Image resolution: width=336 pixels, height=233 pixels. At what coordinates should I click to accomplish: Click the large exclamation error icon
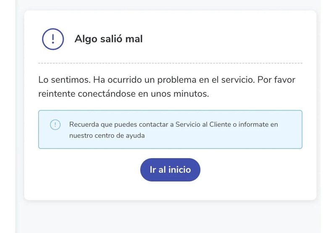pyautogui.click(x=53, y=39)
